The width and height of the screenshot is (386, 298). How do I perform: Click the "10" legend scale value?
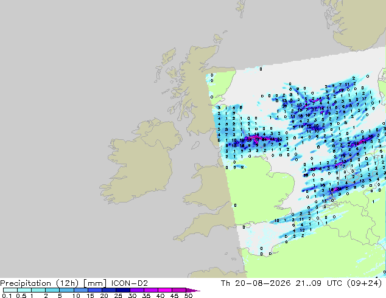76,296
